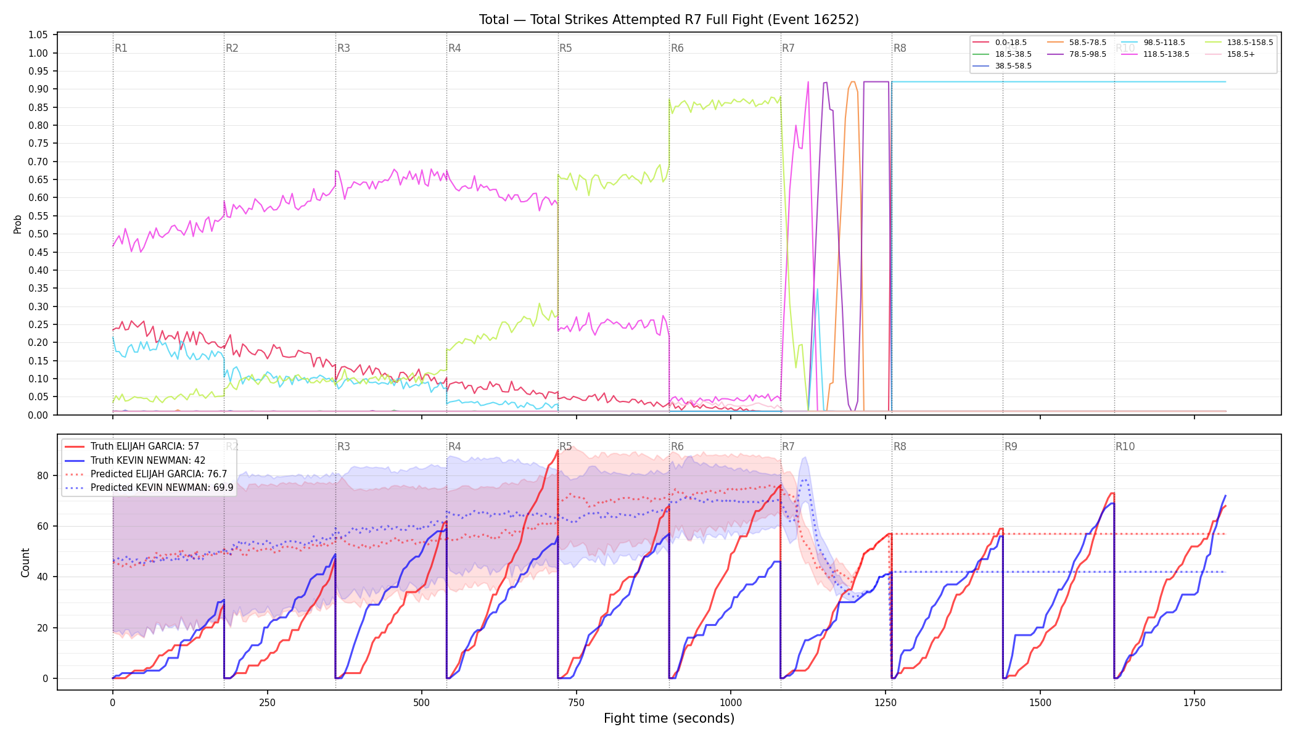
Task: Click the 'Fight time (seconds)' axis label
Action: (x=669, y=718)
